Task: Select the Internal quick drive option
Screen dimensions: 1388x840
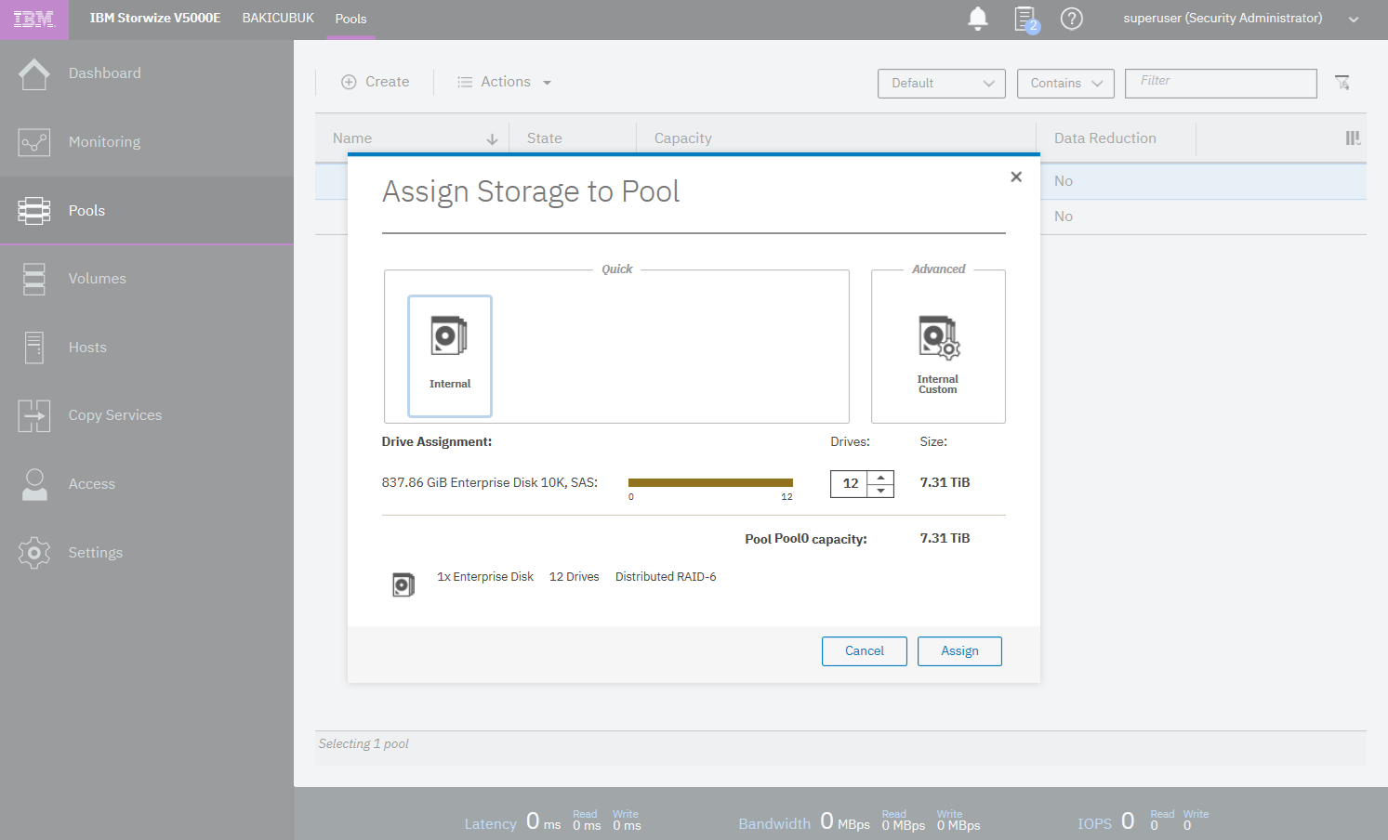Action: 450,356
